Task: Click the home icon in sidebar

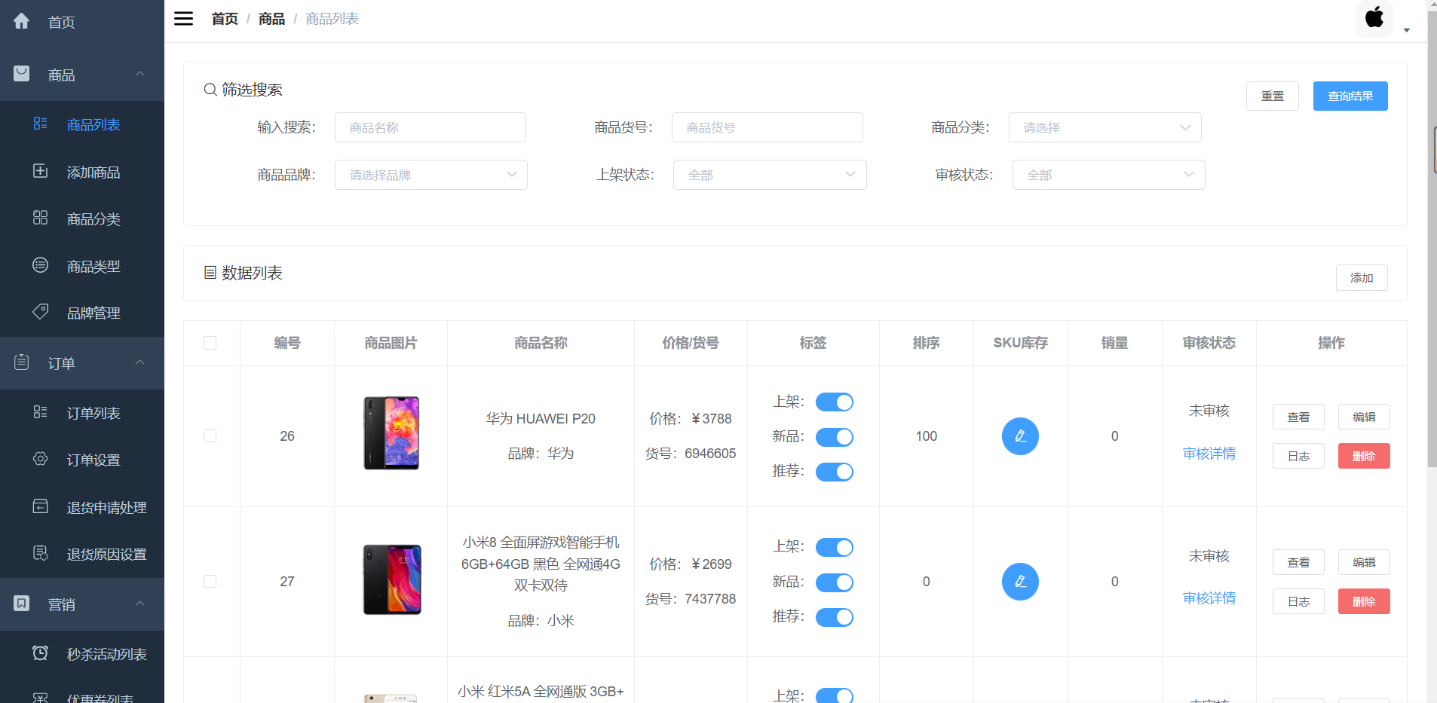Action: pyautogui.click(x=22, y=21)
